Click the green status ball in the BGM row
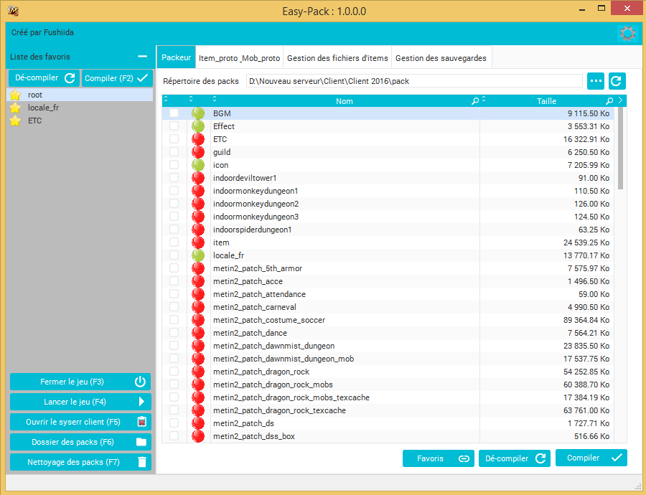The image size is (646, 495). tap(198, 113)
